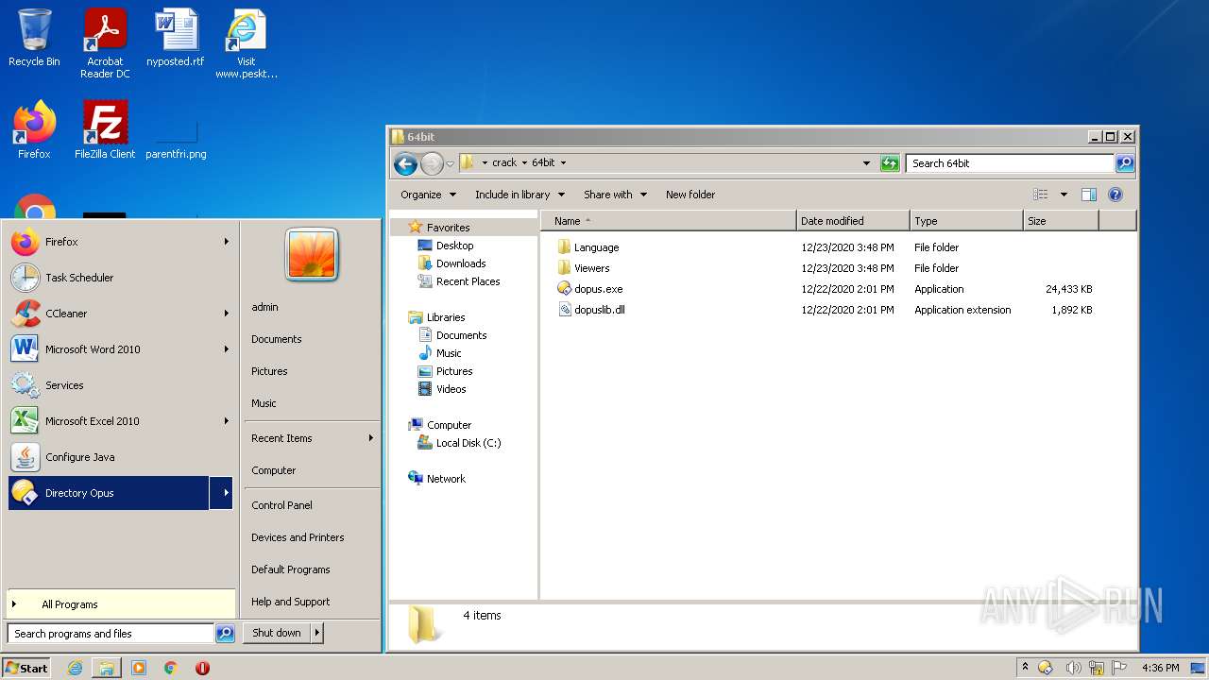The image size is (1209, 680).
Task: Expand Microsoft Excel 2010 recent list arrow
Action: pos(226,421)
